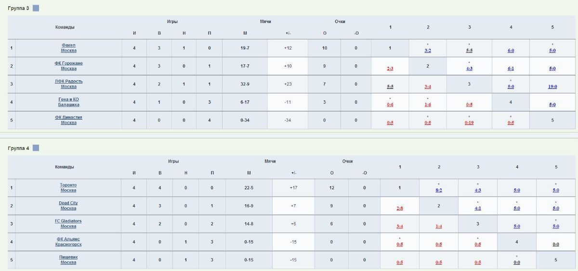
Task: Open the Dead City team page
Action: 68,206
